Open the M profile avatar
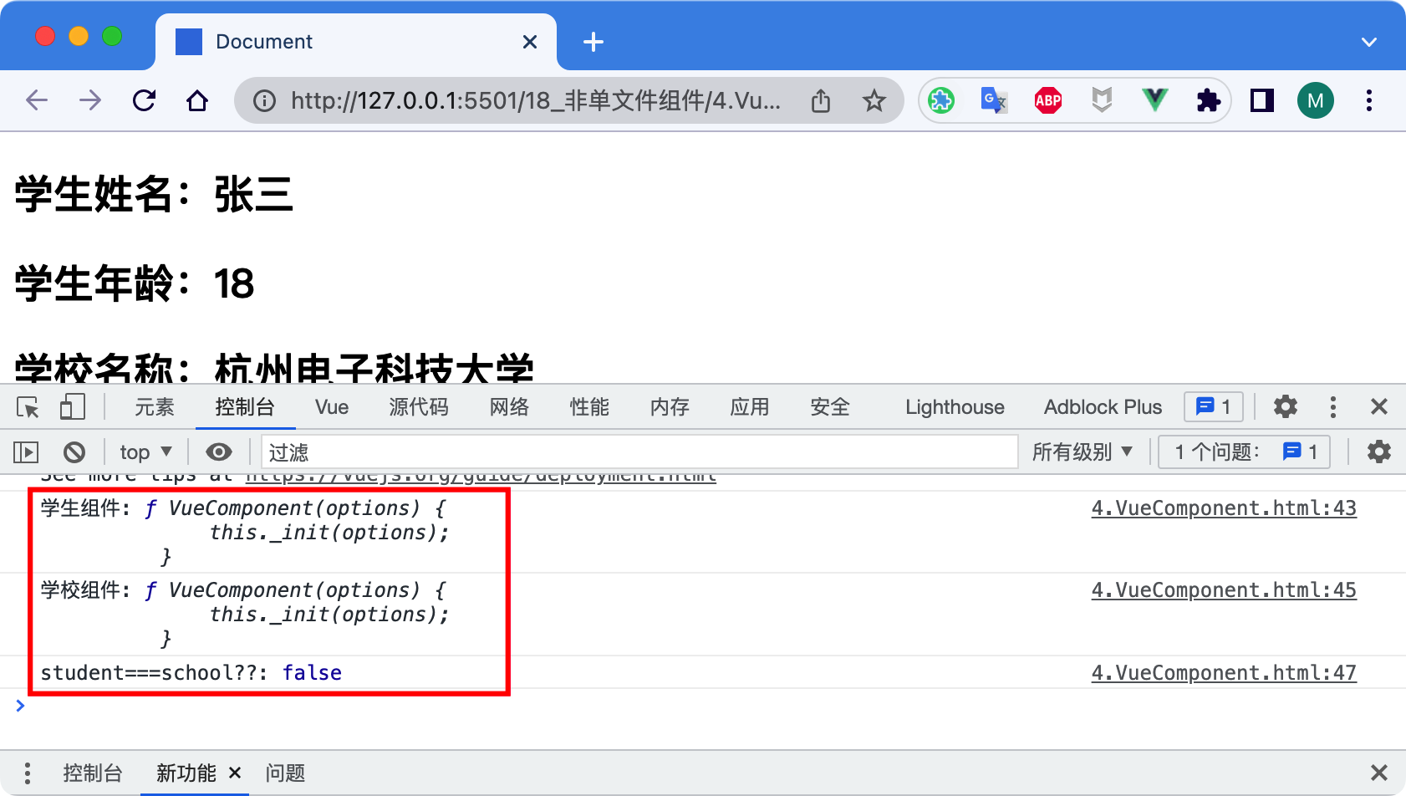 [x=1316, y=101]
